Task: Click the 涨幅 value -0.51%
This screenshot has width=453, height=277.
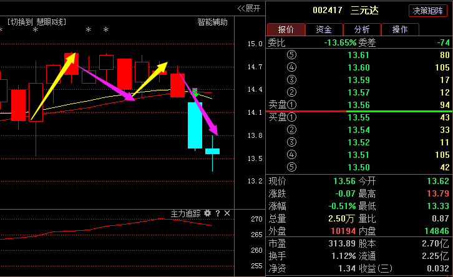Action: pos(342,206)
